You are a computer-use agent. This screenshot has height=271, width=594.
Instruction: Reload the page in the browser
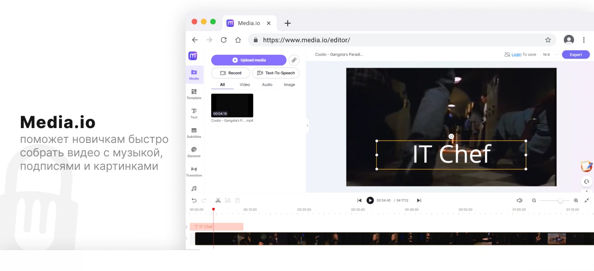click(224, 40)
